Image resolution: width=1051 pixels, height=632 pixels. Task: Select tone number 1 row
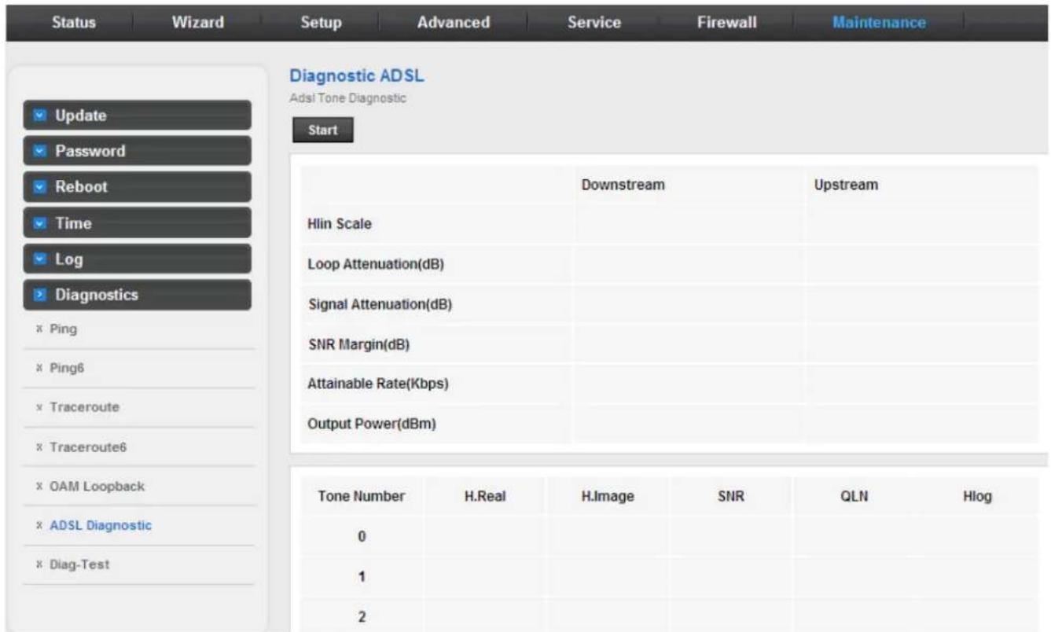[670, 577]
